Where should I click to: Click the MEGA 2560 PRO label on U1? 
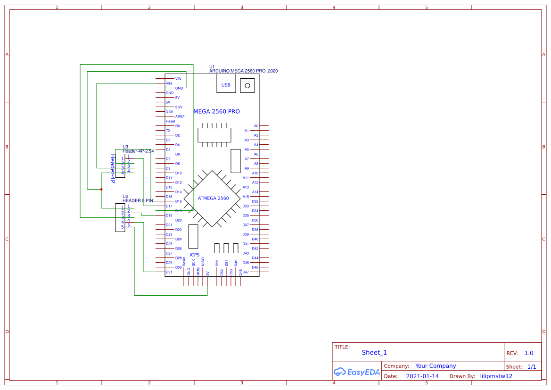coord(216,112)
